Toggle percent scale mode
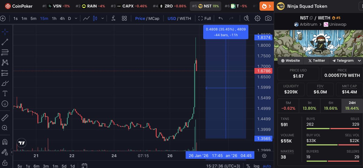 click(x=248, y=166)
